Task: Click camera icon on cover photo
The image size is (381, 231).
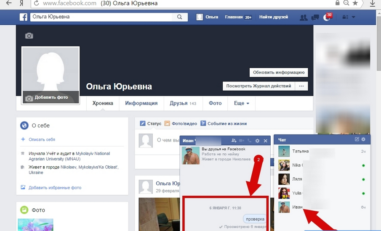Action: click(x=29, y=36)
